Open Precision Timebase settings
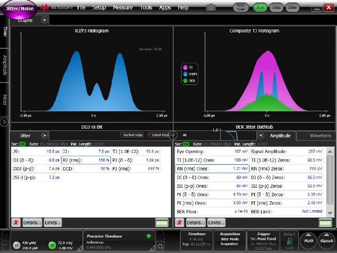This screenshot has height=253, width=337. [119, 241]
